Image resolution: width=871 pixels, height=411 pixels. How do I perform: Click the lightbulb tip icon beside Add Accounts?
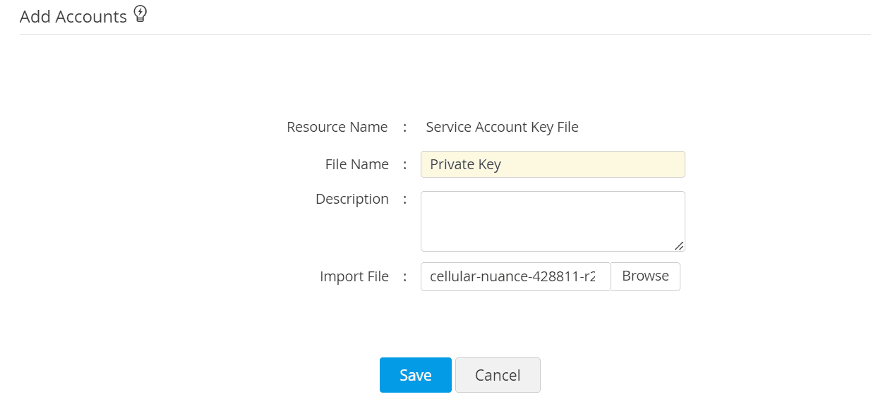pos(140,14)
